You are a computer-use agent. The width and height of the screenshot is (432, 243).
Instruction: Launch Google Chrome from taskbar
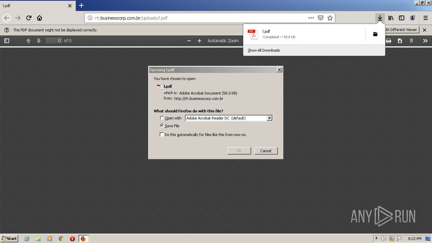[61, 239]
